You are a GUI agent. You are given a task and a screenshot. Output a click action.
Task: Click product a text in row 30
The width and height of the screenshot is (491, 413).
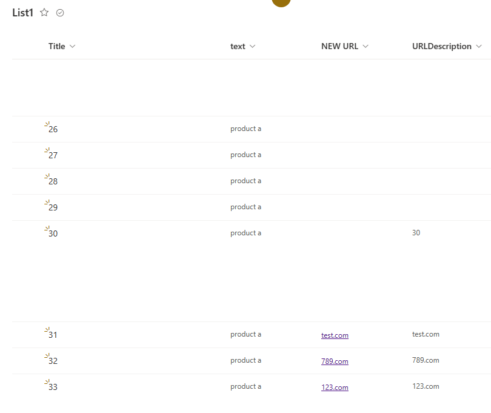[246, 233]
